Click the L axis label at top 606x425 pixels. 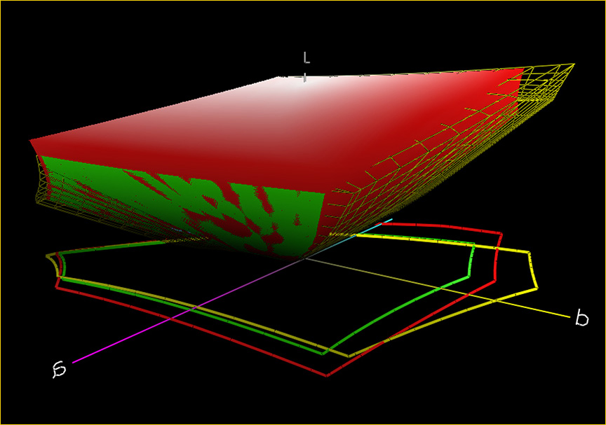[307, 57]
